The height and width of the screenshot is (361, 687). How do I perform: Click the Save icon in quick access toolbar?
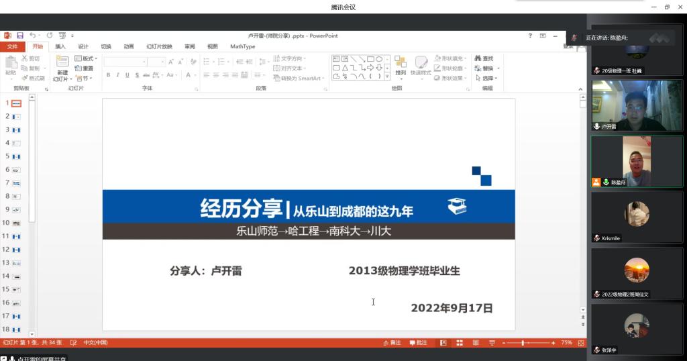point(20,36)
